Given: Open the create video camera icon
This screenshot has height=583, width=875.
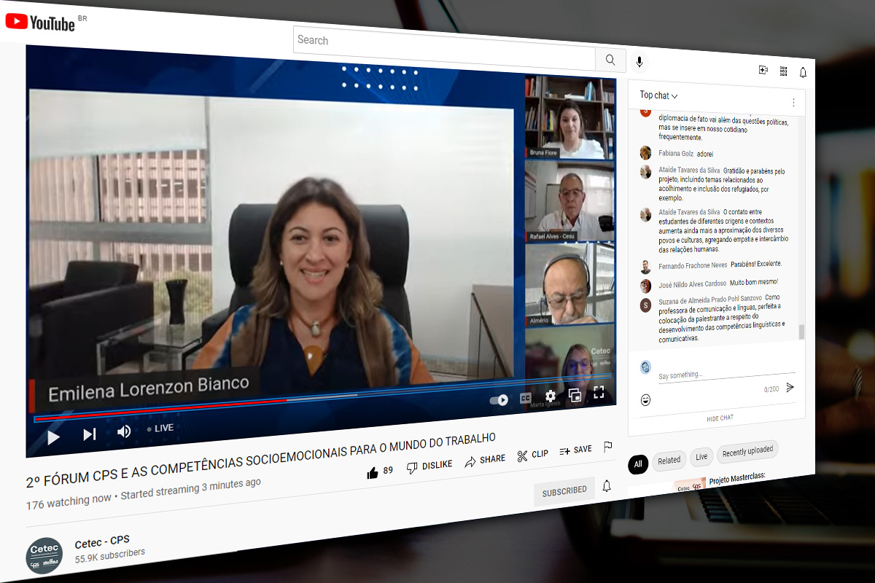Looking at the screenshot, I should click(763, 70).
